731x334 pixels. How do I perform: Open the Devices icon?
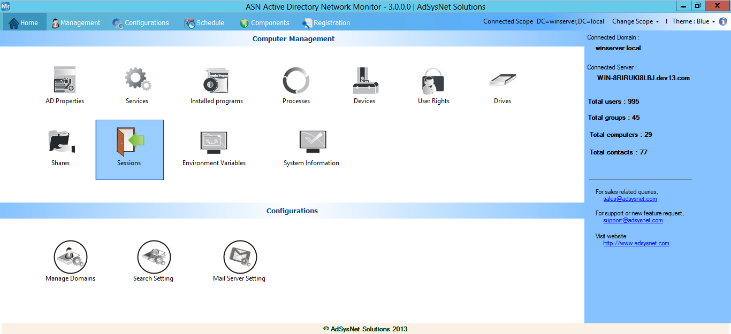(364, 80)
